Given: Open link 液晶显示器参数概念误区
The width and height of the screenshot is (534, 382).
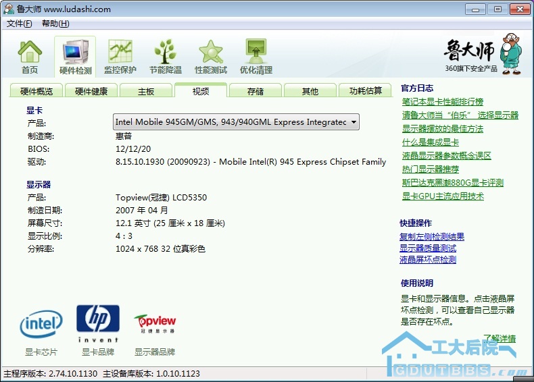Looking at the screenshot, I should coord(447,155).
